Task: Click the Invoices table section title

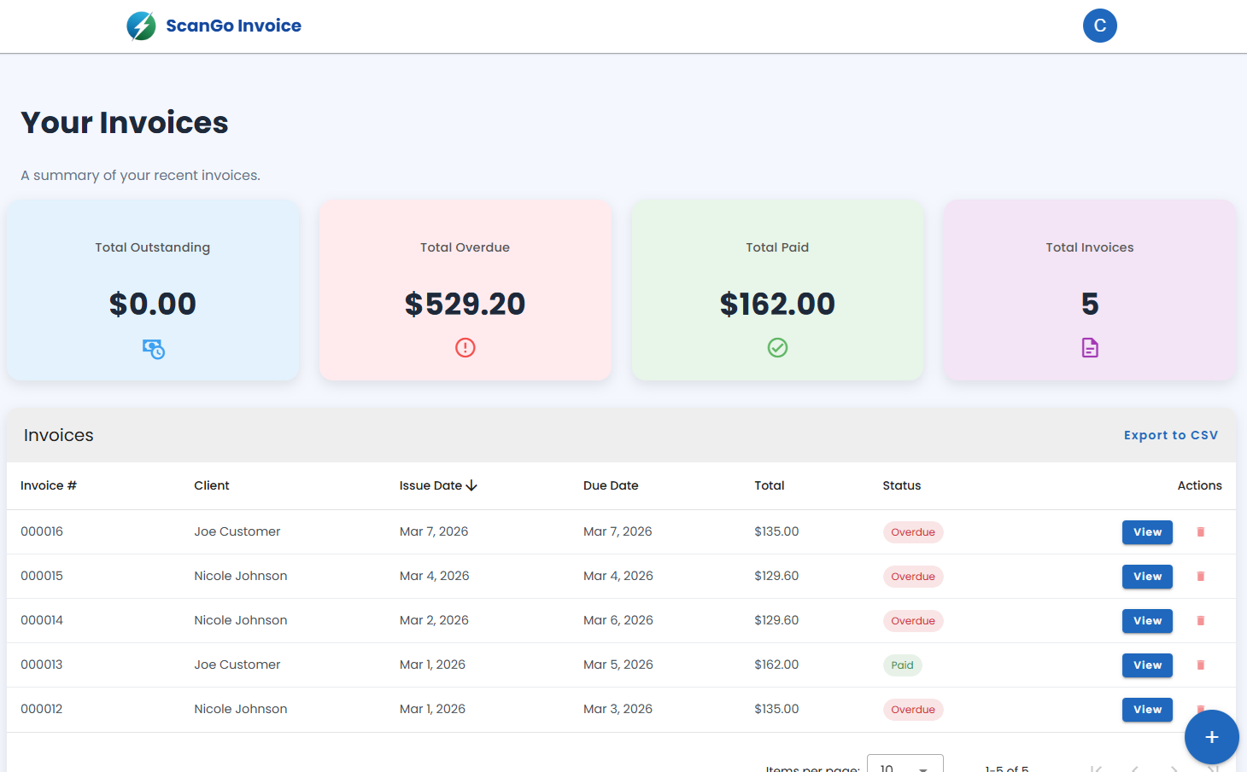Action: point(59,435)
